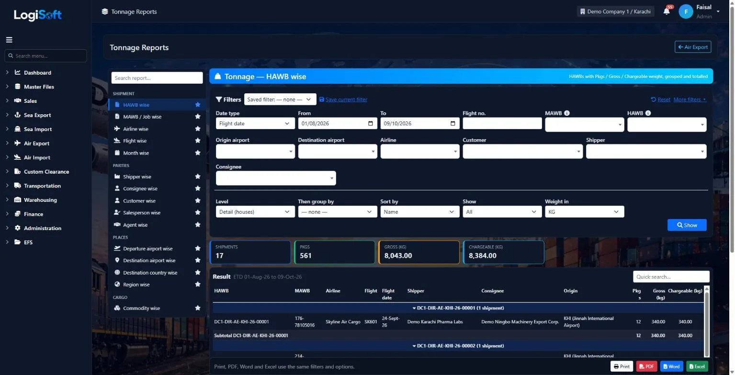The width and height of the screenshot is (735, 375).
Task: Click the hamburger menu icon in sidebar
Action: 9,40
